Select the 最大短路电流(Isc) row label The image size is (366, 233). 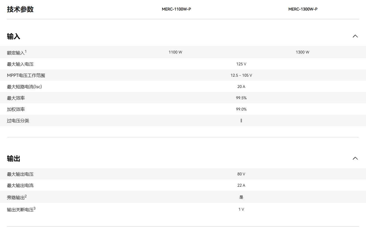pyautogui.click(x=24, y=87)
